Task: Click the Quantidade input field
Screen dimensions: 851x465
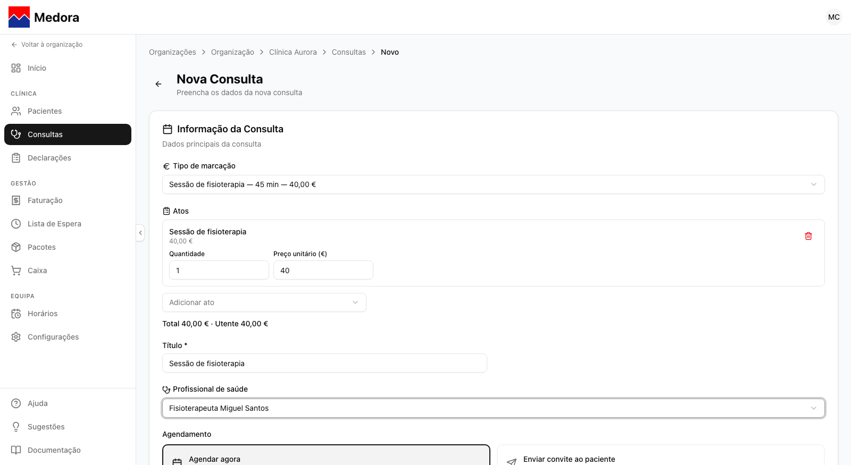Action: (x=219, y=270)
